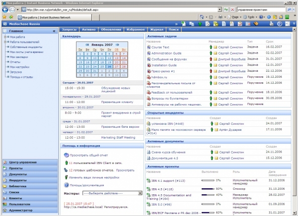
Task: Click the Add to Favorites star-plus icon
Action: coord(11,17)
